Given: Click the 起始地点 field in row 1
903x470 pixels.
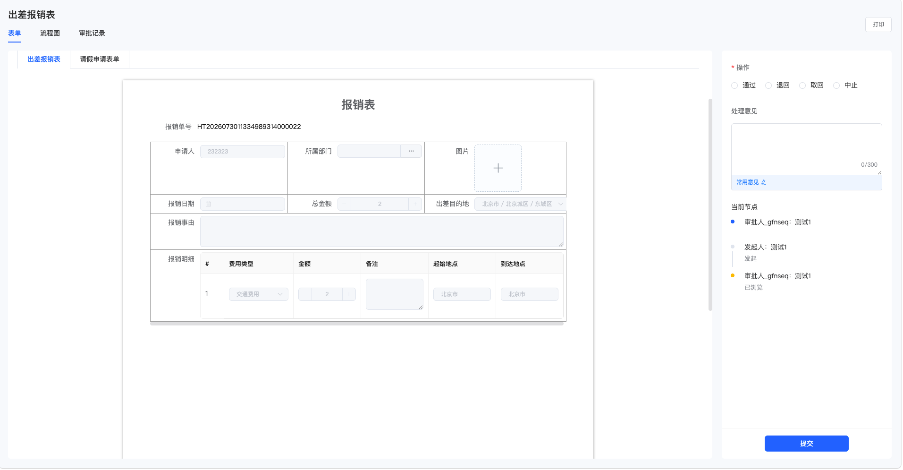Looking at the screenshot, I should point(462,294).
